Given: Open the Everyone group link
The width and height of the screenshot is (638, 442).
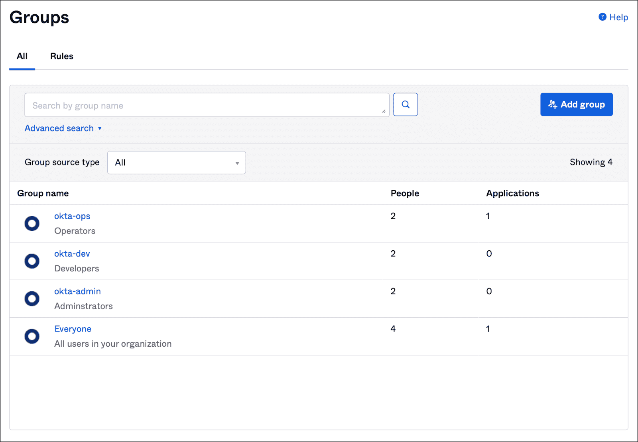Looking at the screenshot, I should 73,329.
